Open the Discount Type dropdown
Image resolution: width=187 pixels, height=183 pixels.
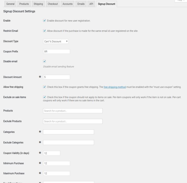point(56,41)
